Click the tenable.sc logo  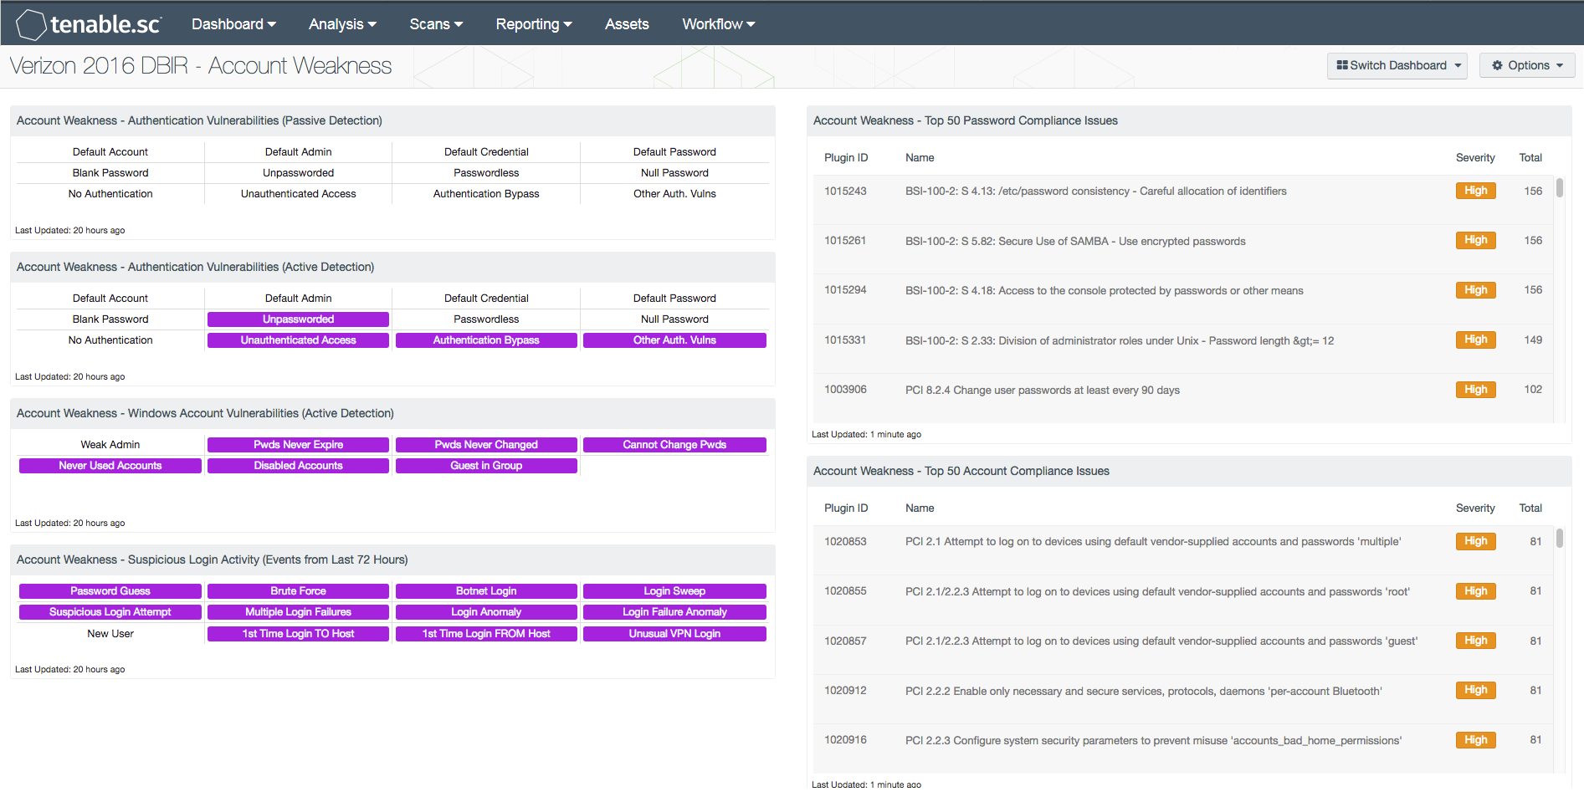(89, 24)
